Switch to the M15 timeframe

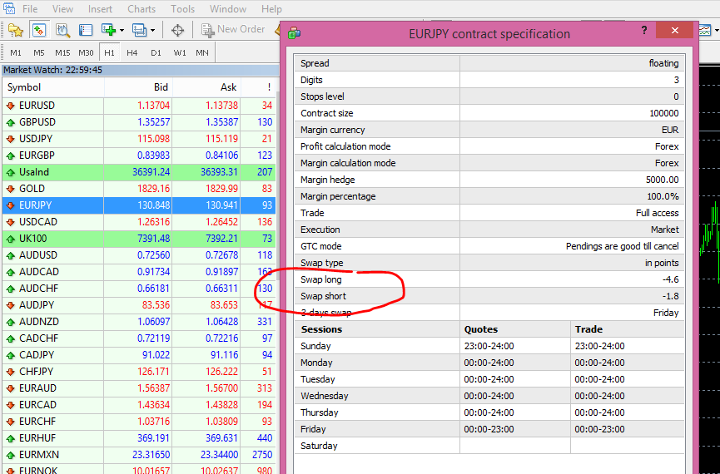[x=62, y=52]
